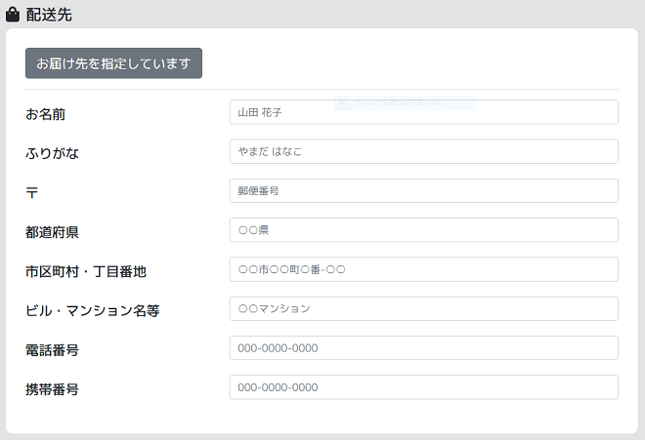Click the 電話番号 label
645x440 pixels.
pyautogui.click(x=52, y=349)
